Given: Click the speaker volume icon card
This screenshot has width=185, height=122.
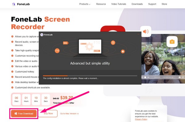Looking at the screenshot, I should 146,32.
